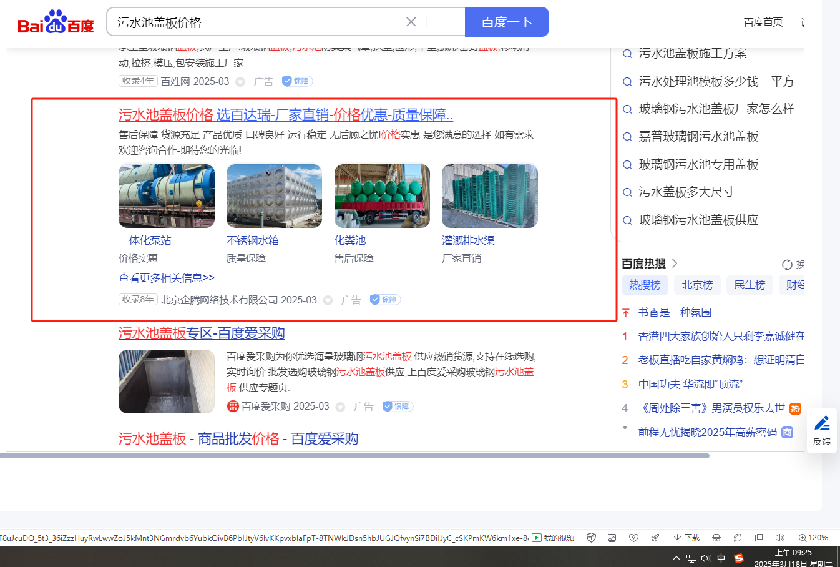Search related query 玻璃钢污水池专用盖板
This screenshot has width=840, height=567.
pyautogui.click(x=698, y=165)
